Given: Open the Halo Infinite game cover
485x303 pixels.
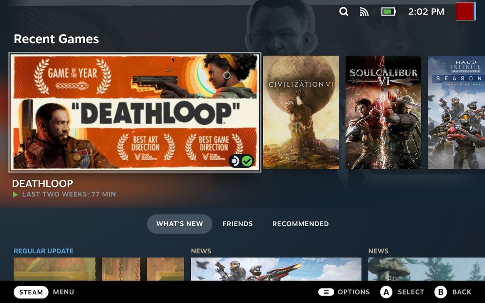Looking at the screenshot, I should point(456,112).
